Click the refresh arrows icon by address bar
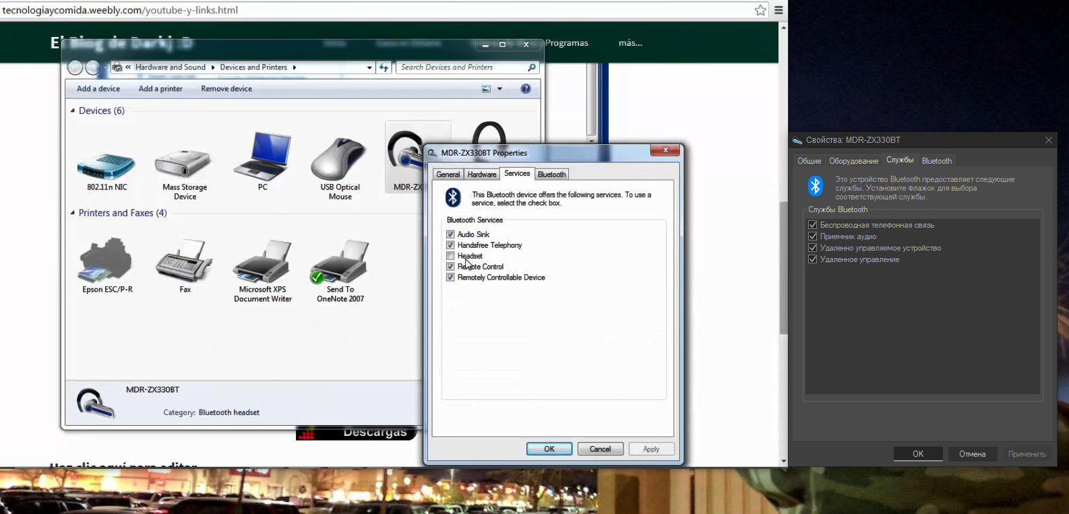 [384, 67]
